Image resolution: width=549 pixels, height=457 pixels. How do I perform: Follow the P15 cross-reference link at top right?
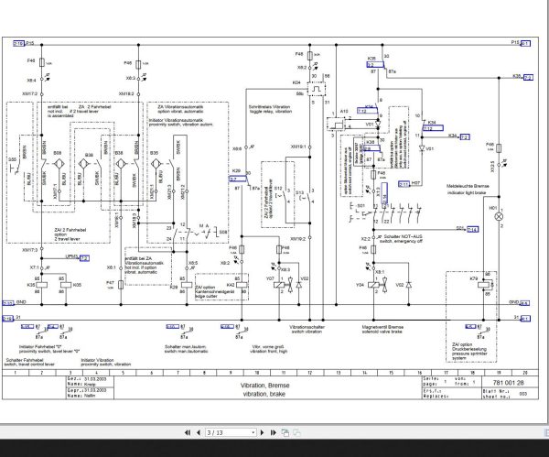tap(525, 43)
